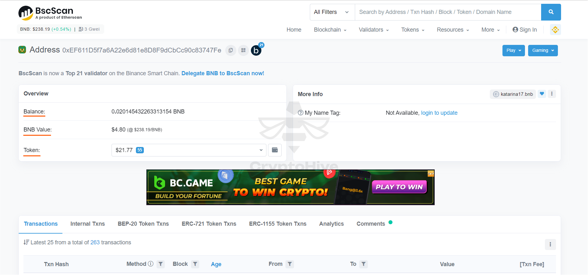Click the Txn Fee column header

click(x=532, y=264)
